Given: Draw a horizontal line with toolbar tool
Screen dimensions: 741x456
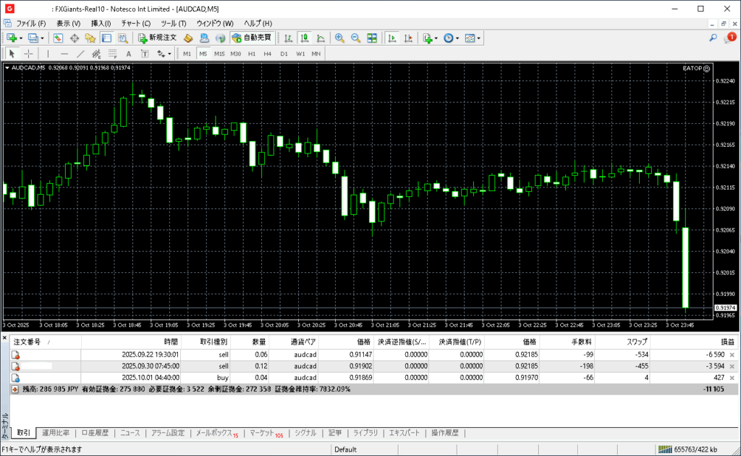Looking at the screenshot, I should (x=64, y=54).
